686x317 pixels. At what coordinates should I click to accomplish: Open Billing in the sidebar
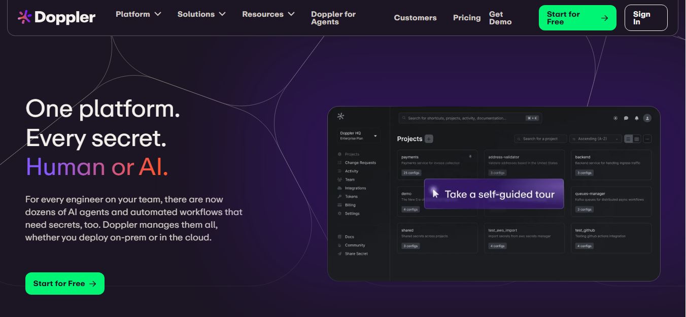tap(347, 205)
